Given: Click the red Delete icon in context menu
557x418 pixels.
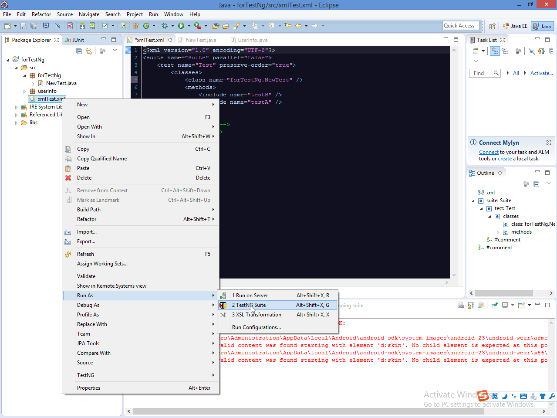Looking at the screenshot, I should click(68, 178).
